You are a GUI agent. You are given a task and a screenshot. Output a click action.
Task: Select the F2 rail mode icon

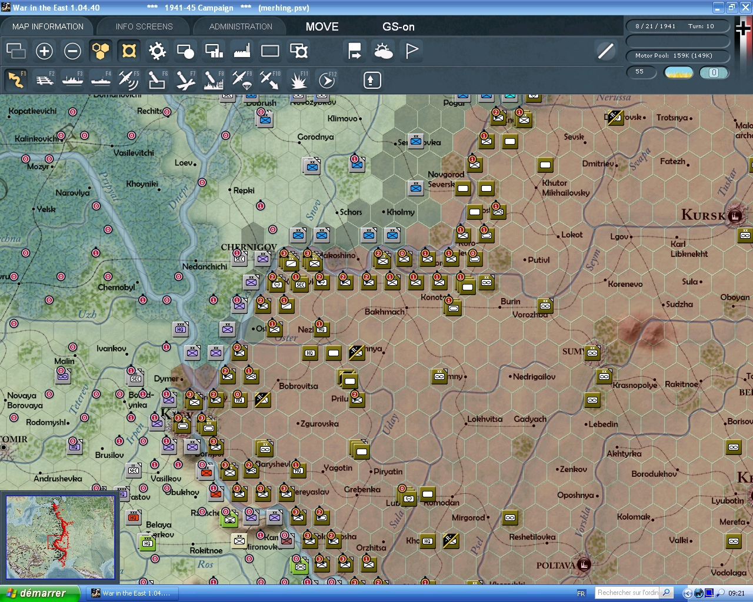[44, 80]
